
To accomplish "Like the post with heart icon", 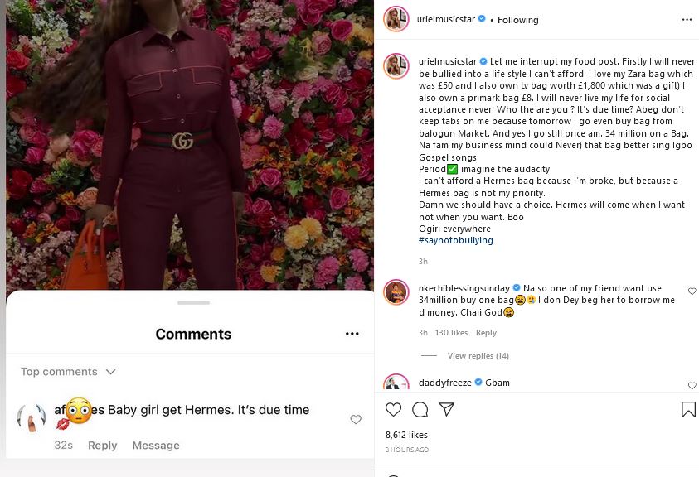I will [394, 409].
